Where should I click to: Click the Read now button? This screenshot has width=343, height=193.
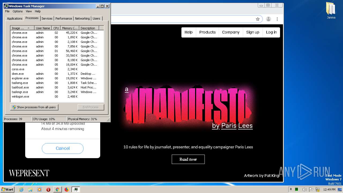[188, 159]
